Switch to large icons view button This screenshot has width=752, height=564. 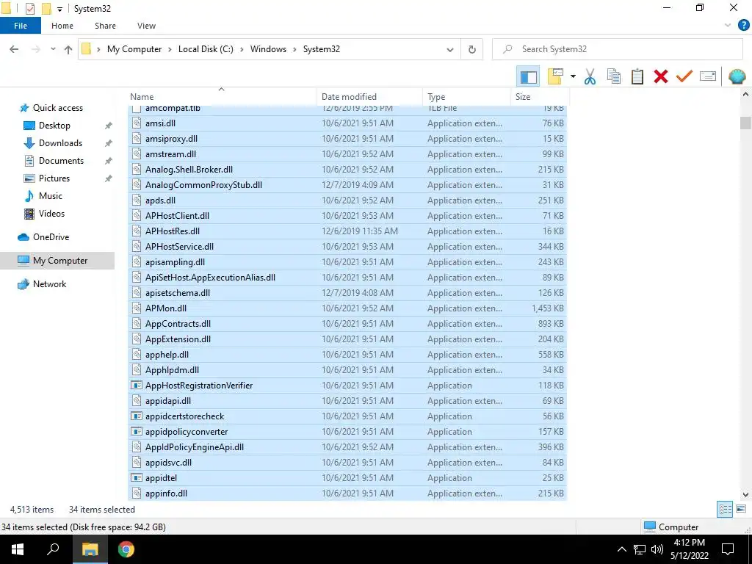[741, 510]
